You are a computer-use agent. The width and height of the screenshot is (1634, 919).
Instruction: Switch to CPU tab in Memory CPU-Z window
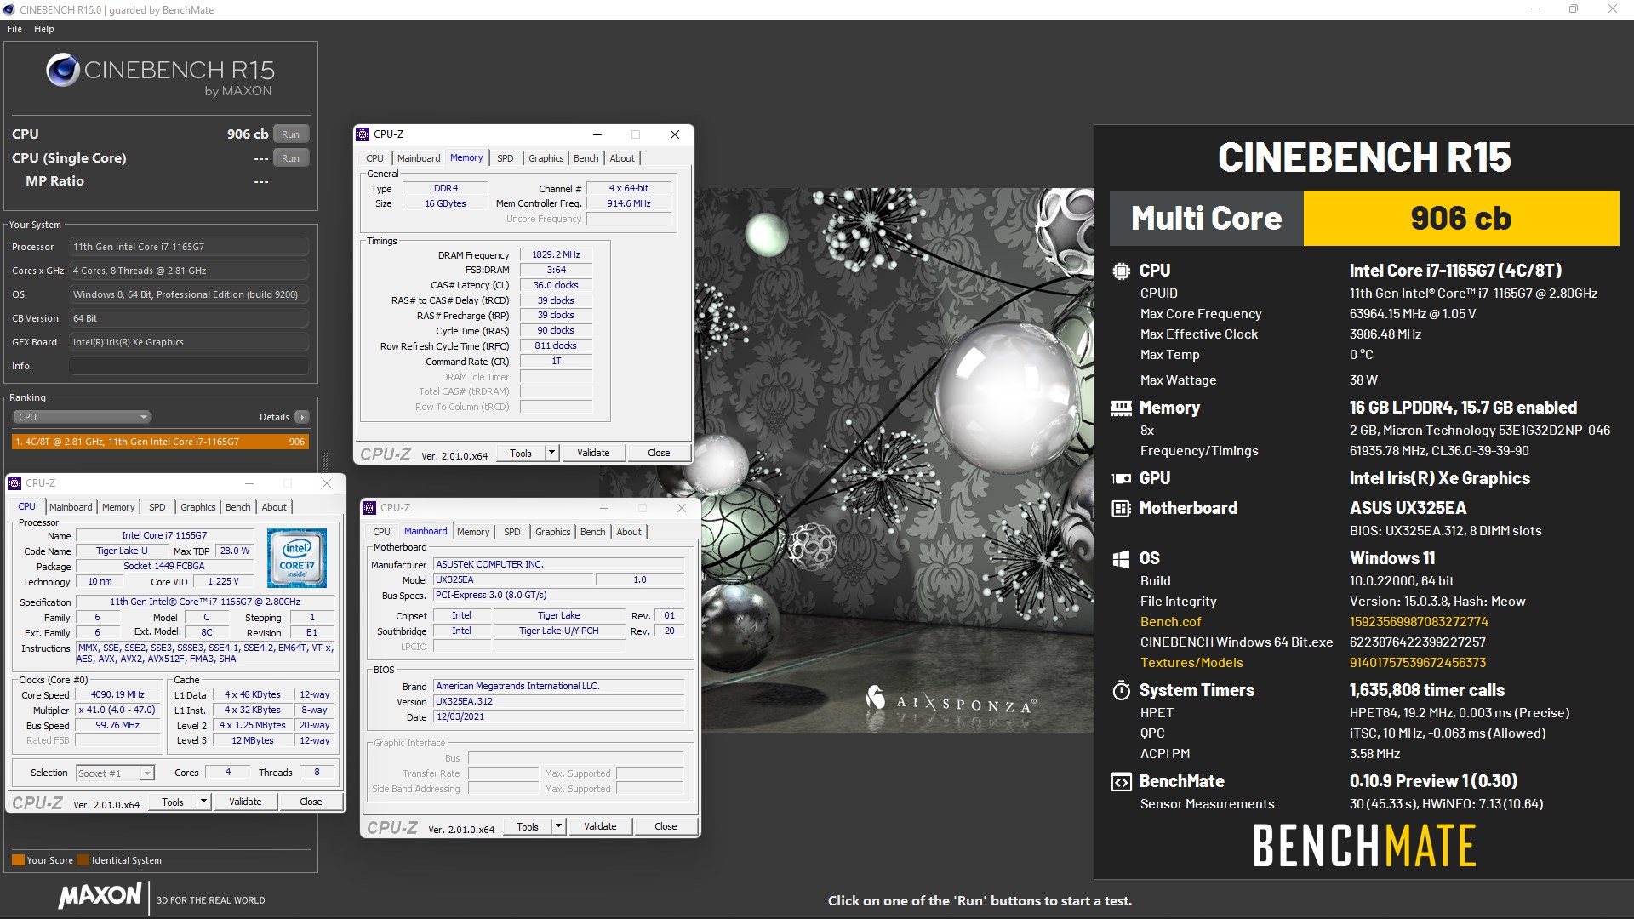[x=374, y=158]
